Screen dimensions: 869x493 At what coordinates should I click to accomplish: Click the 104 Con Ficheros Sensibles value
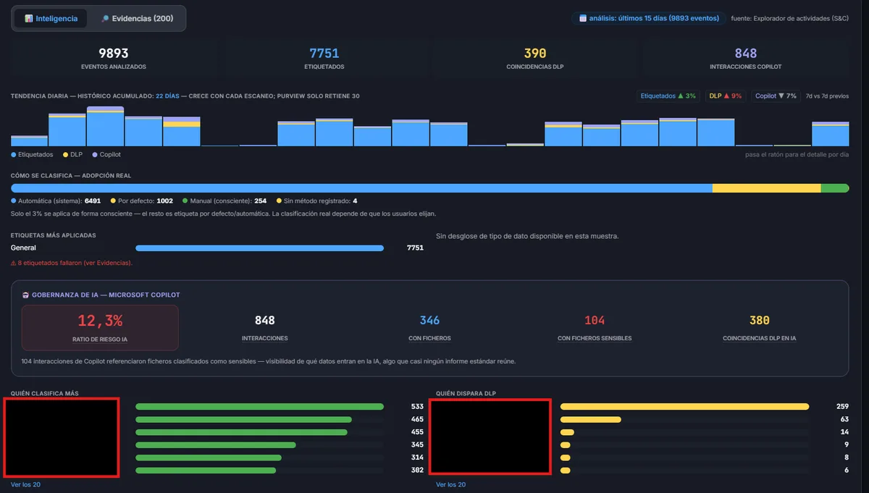[595, 320]
